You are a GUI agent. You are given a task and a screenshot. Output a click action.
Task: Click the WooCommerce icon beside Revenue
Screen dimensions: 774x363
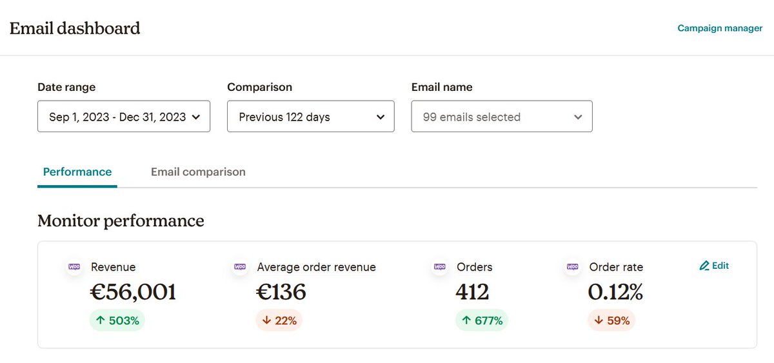click(x=74, y=266)
